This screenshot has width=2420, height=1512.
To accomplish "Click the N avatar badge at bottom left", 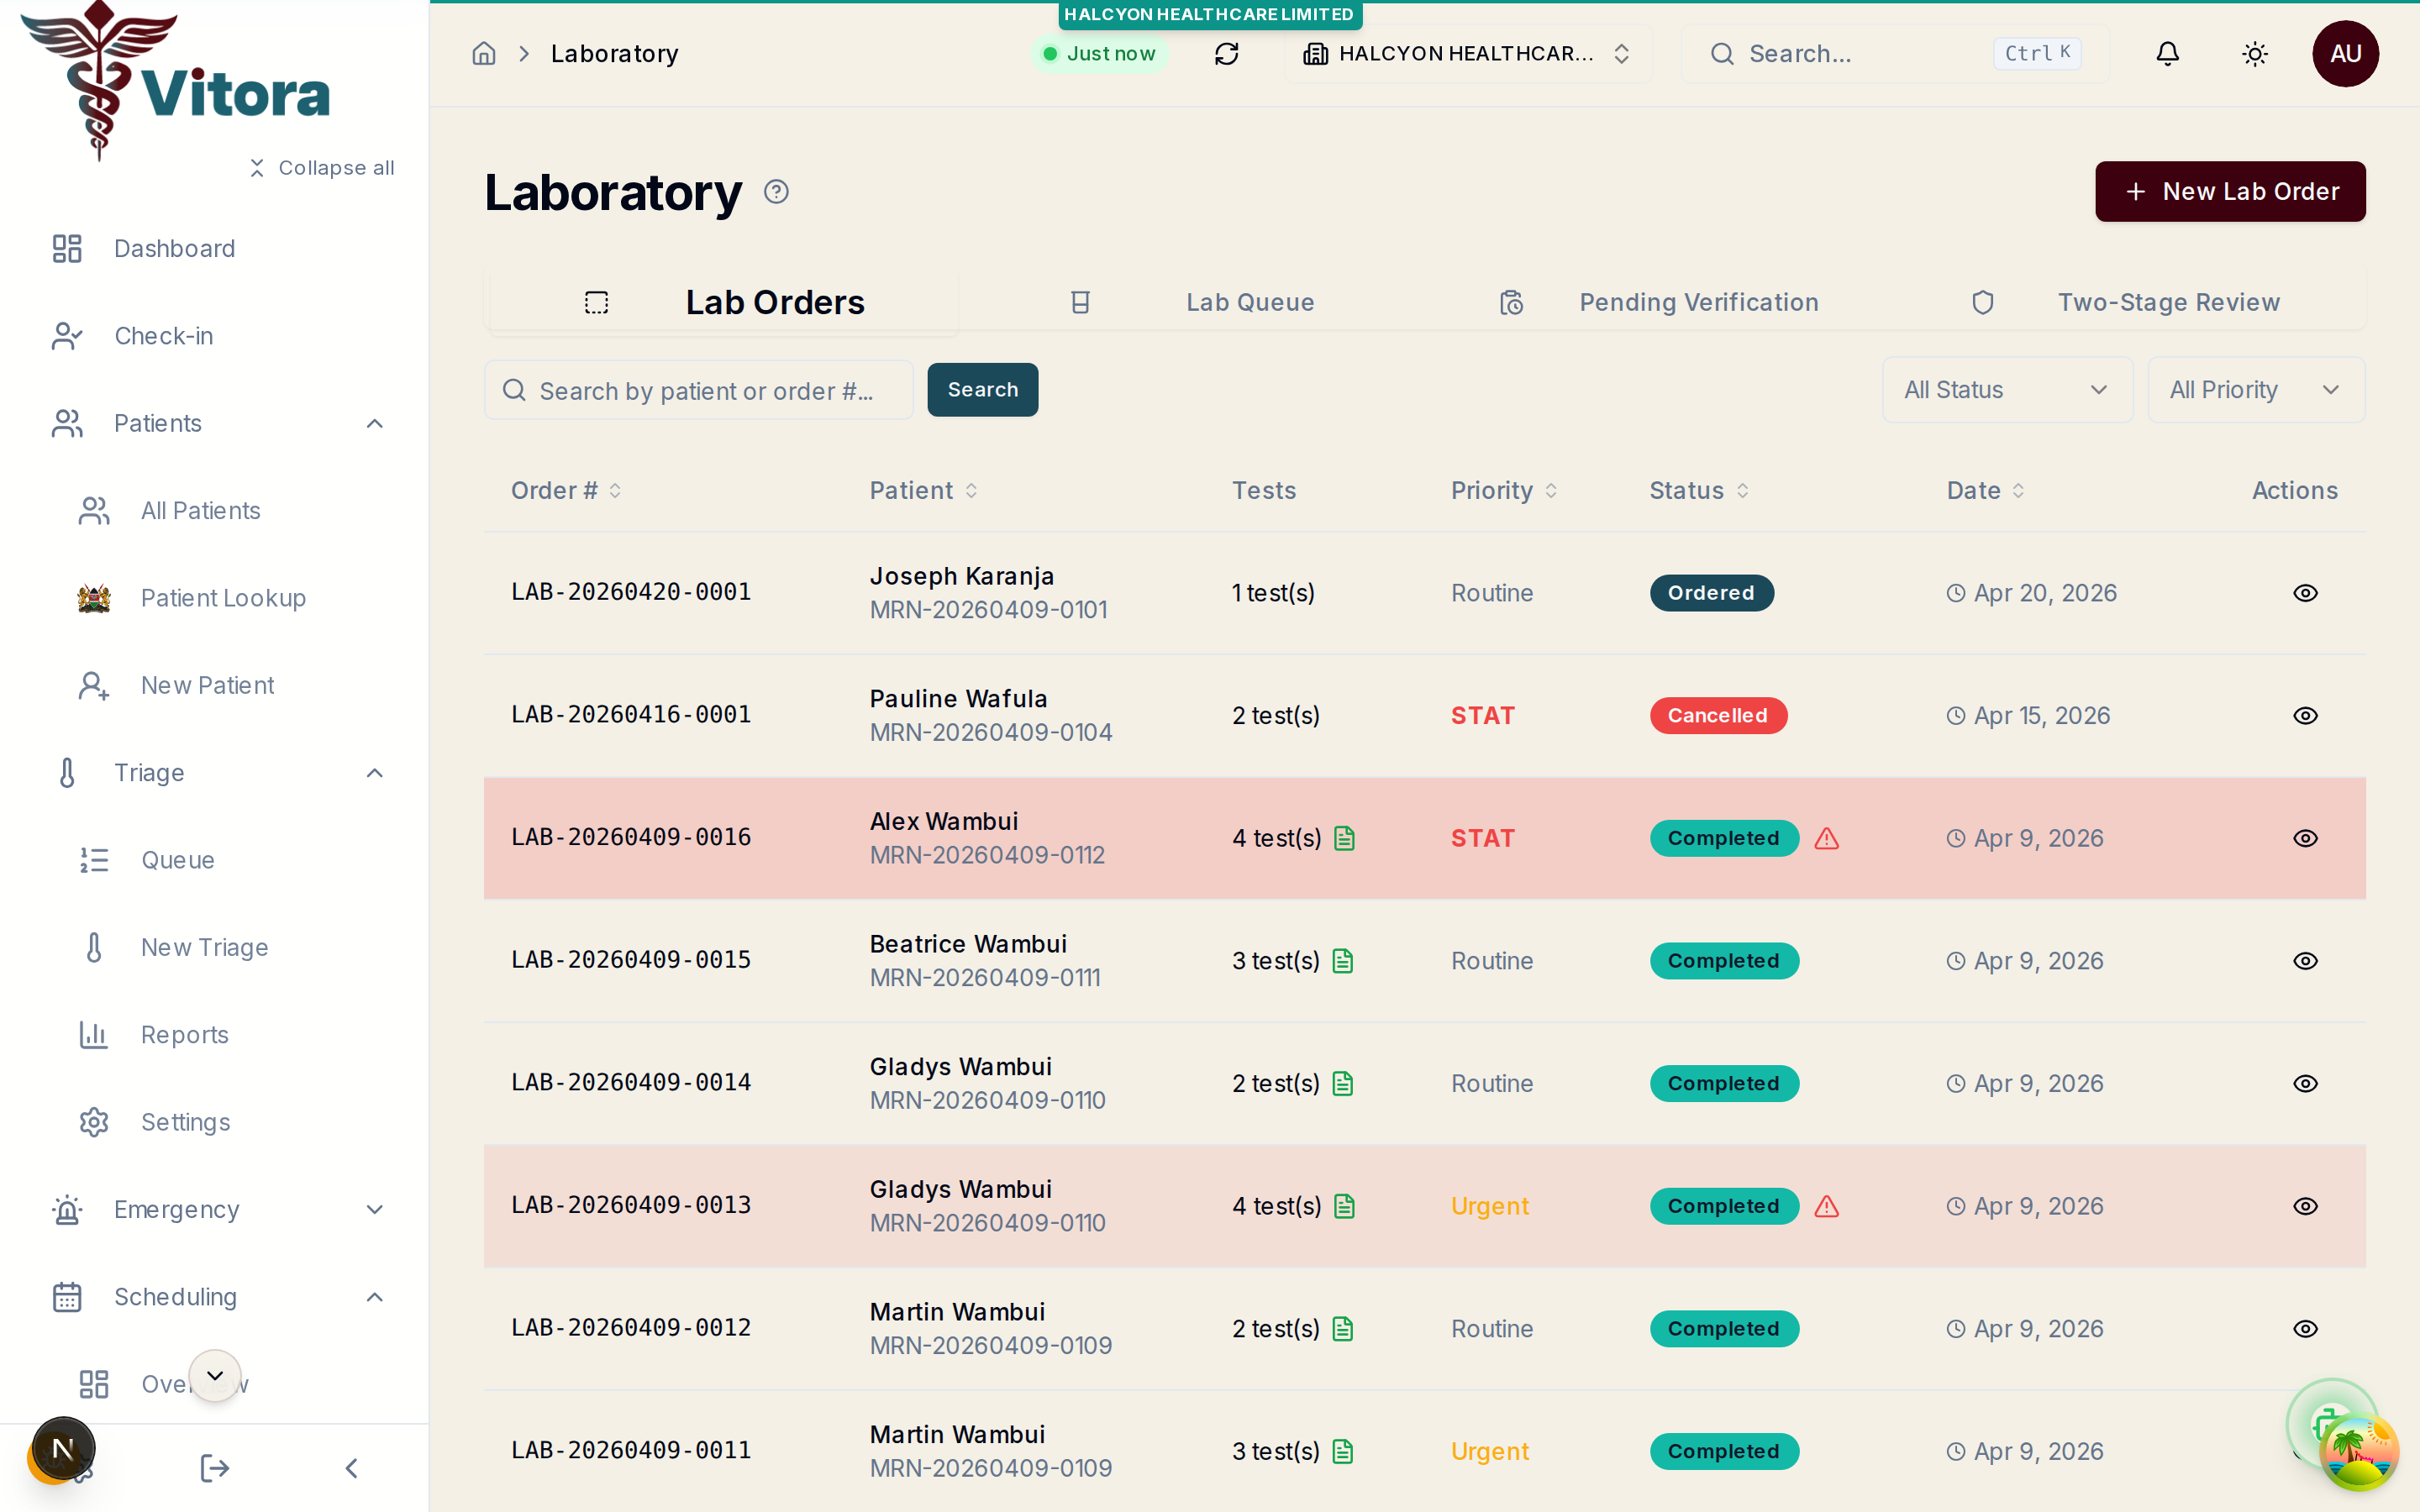I will point(63,1448).
